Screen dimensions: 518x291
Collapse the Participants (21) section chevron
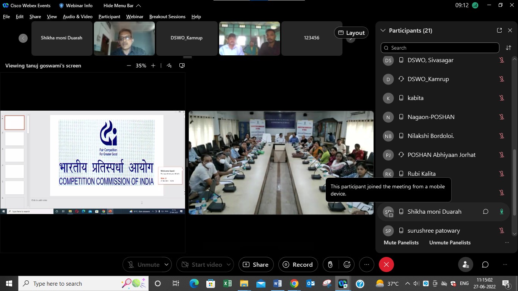click(383, 30)
